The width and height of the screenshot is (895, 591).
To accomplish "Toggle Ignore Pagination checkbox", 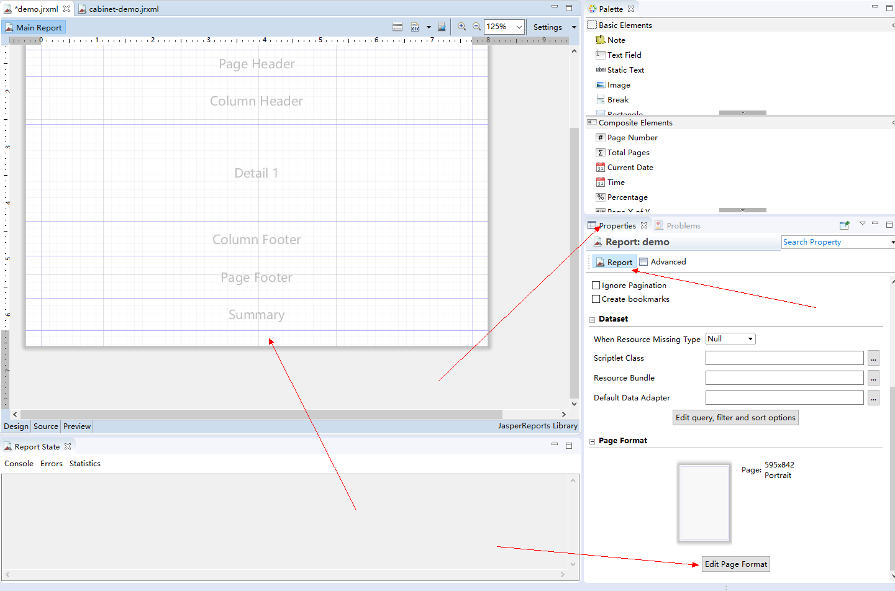I will pyautogui.click(x=596, y=286).
